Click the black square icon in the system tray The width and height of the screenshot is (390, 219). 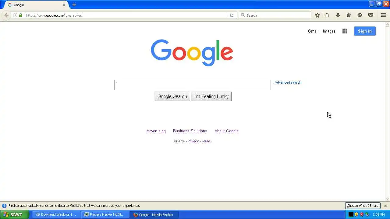point(351,214)
